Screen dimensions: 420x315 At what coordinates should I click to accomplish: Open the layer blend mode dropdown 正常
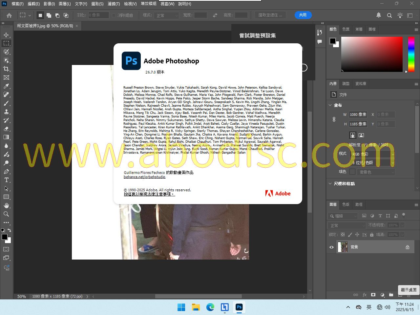346,225
